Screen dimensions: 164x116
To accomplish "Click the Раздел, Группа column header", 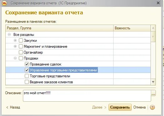I will (x=59, y=28).
